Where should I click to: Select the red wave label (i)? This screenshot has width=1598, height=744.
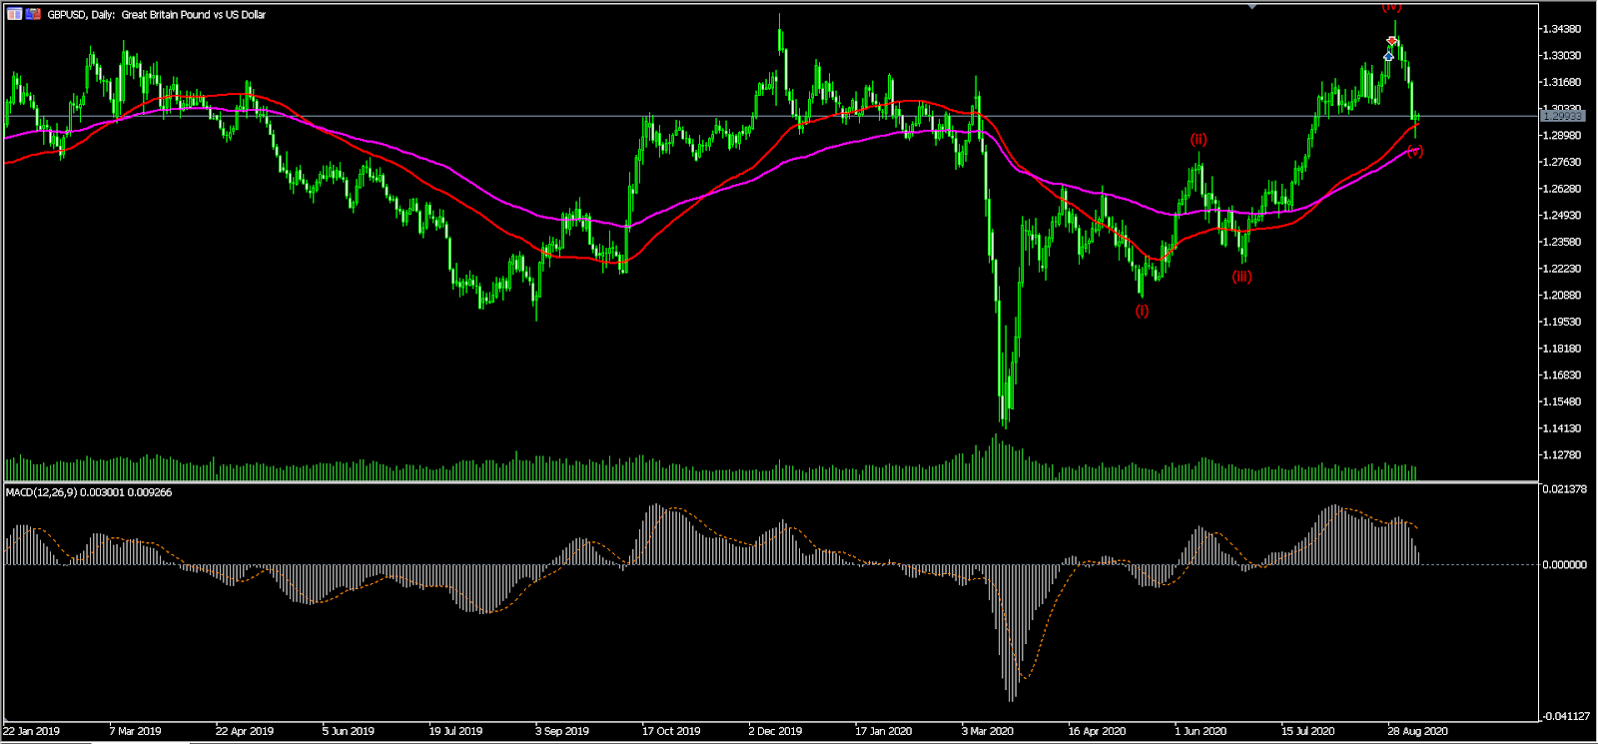point(1142,311)
